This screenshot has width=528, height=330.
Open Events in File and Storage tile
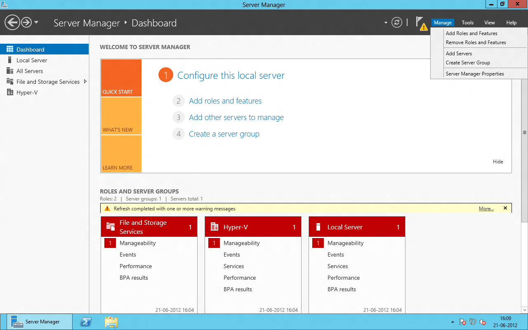point(128,255)
